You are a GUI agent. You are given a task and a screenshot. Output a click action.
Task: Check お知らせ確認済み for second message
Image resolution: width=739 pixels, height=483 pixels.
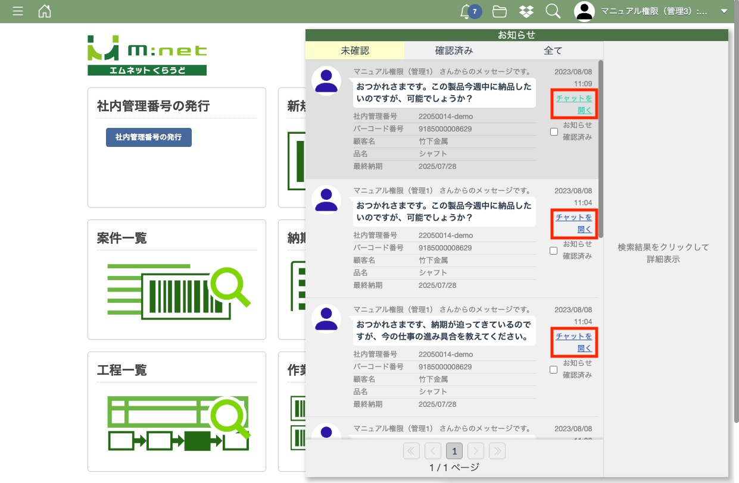pos(554,251)
